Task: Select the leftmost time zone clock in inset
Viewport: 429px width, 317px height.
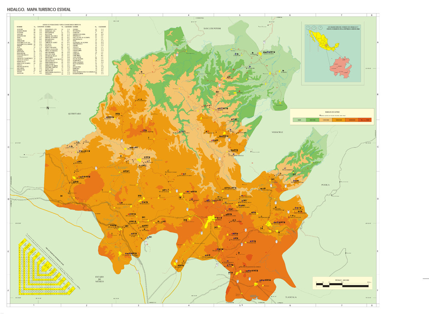Action: pos(308,27)
